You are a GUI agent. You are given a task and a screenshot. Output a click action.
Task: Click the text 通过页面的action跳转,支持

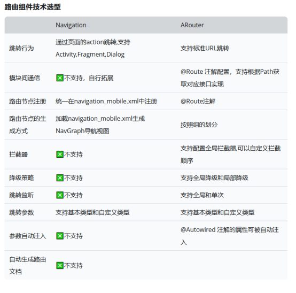click(x=93, y=42)
